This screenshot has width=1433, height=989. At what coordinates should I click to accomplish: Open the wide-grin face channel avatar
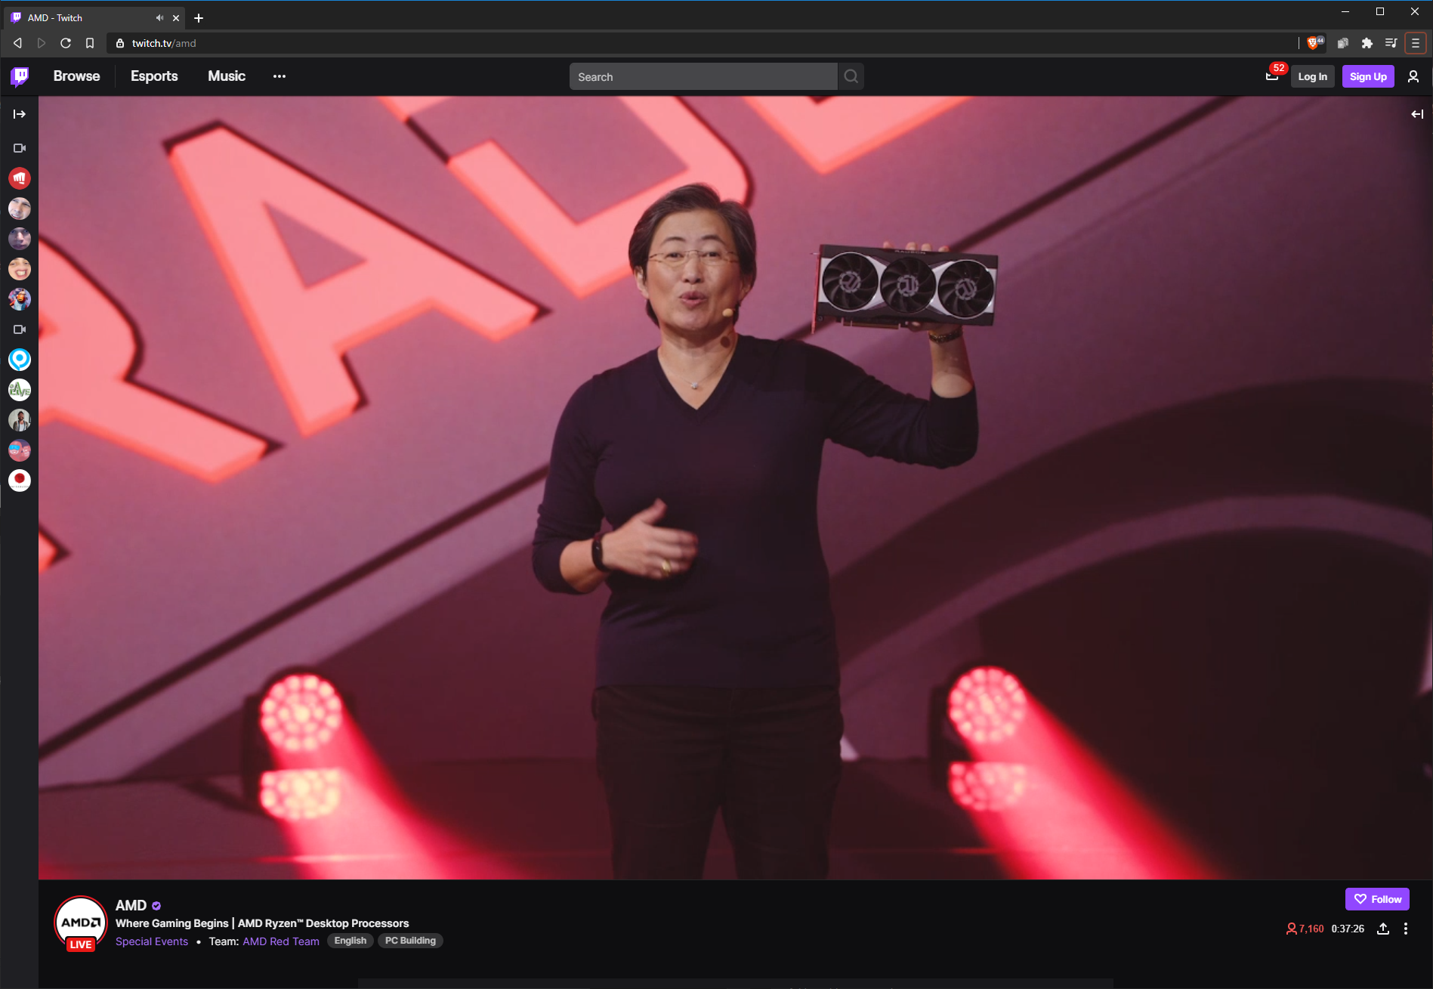tap(20, 269)
